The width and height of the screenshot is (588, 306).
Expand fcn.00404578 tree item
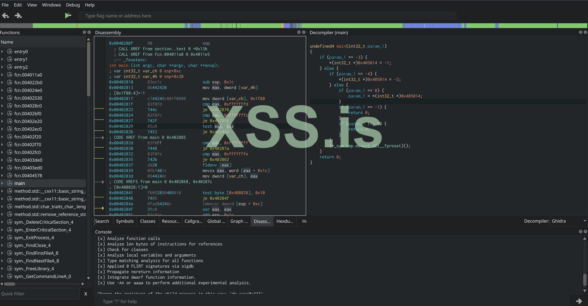coord(3,176)
